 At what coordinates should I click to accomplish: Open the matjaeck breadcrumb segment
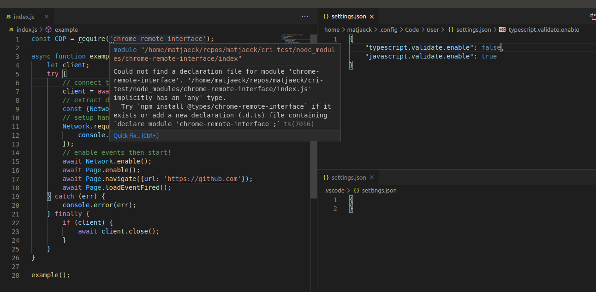pos(359,29)
